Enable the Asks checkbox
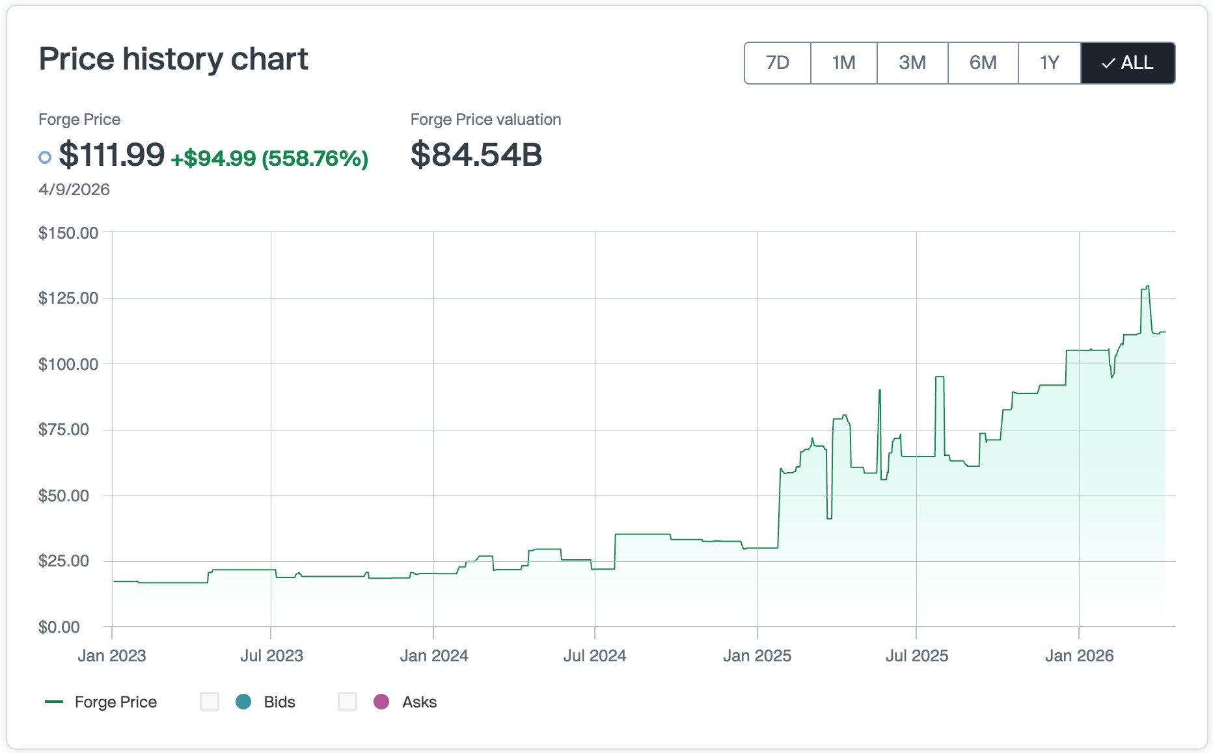This screenshot has width=1213, height=753. tap(348, 702)
